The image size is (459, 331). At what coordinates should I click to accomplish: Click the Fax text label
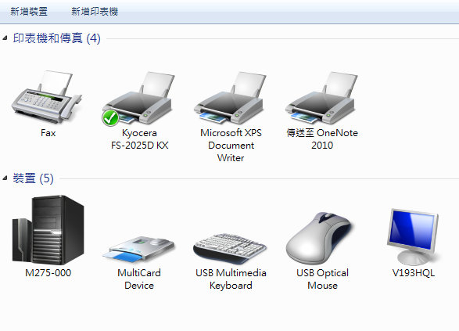(48, 133)
